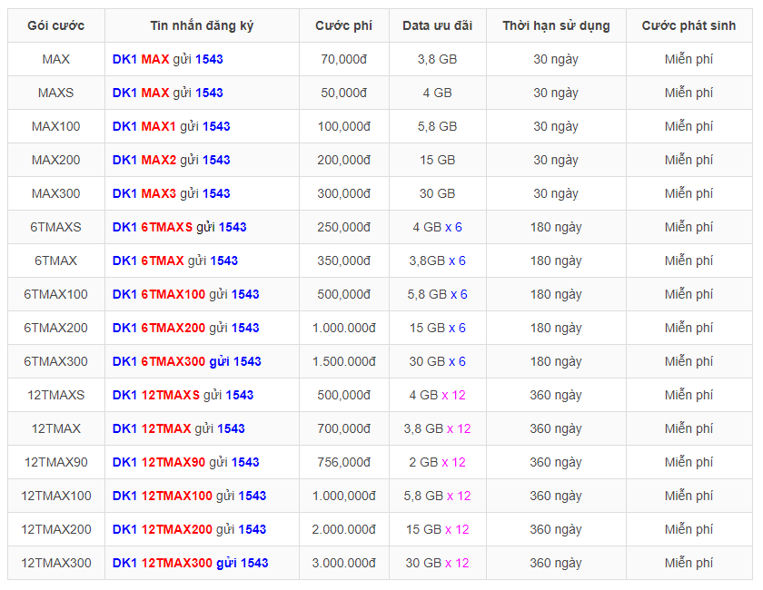Click the 'DK1 6TMAX200 gửi 1543' message

185,328
